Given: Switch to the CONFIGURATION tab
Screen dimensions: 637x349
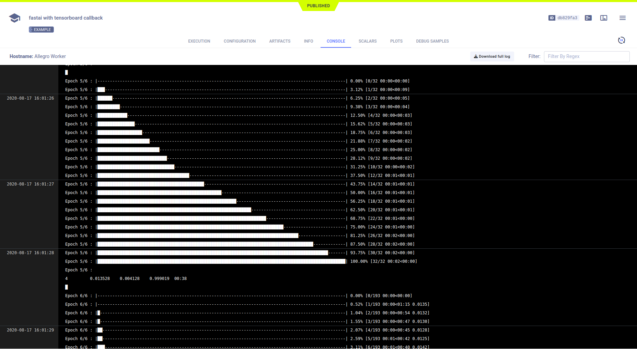Looking at the screenshot, I should 240,41.
